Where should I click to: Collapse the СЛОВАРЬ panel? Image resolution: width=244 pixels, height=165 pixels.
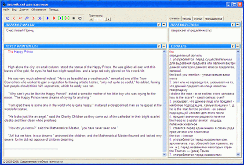[237, 46]
